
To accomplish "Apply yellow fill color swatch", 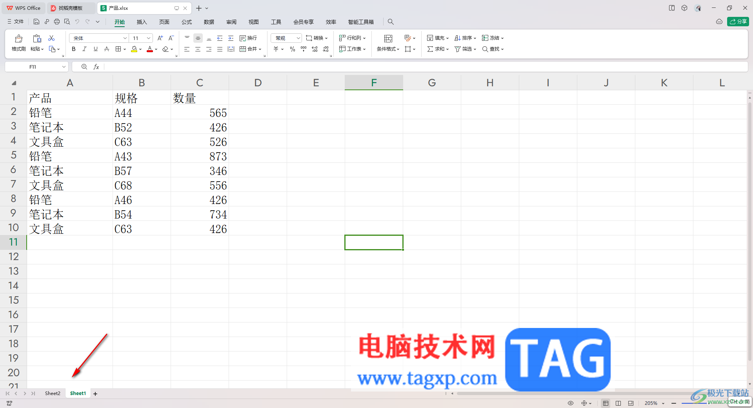I will [x=134, y=49].
